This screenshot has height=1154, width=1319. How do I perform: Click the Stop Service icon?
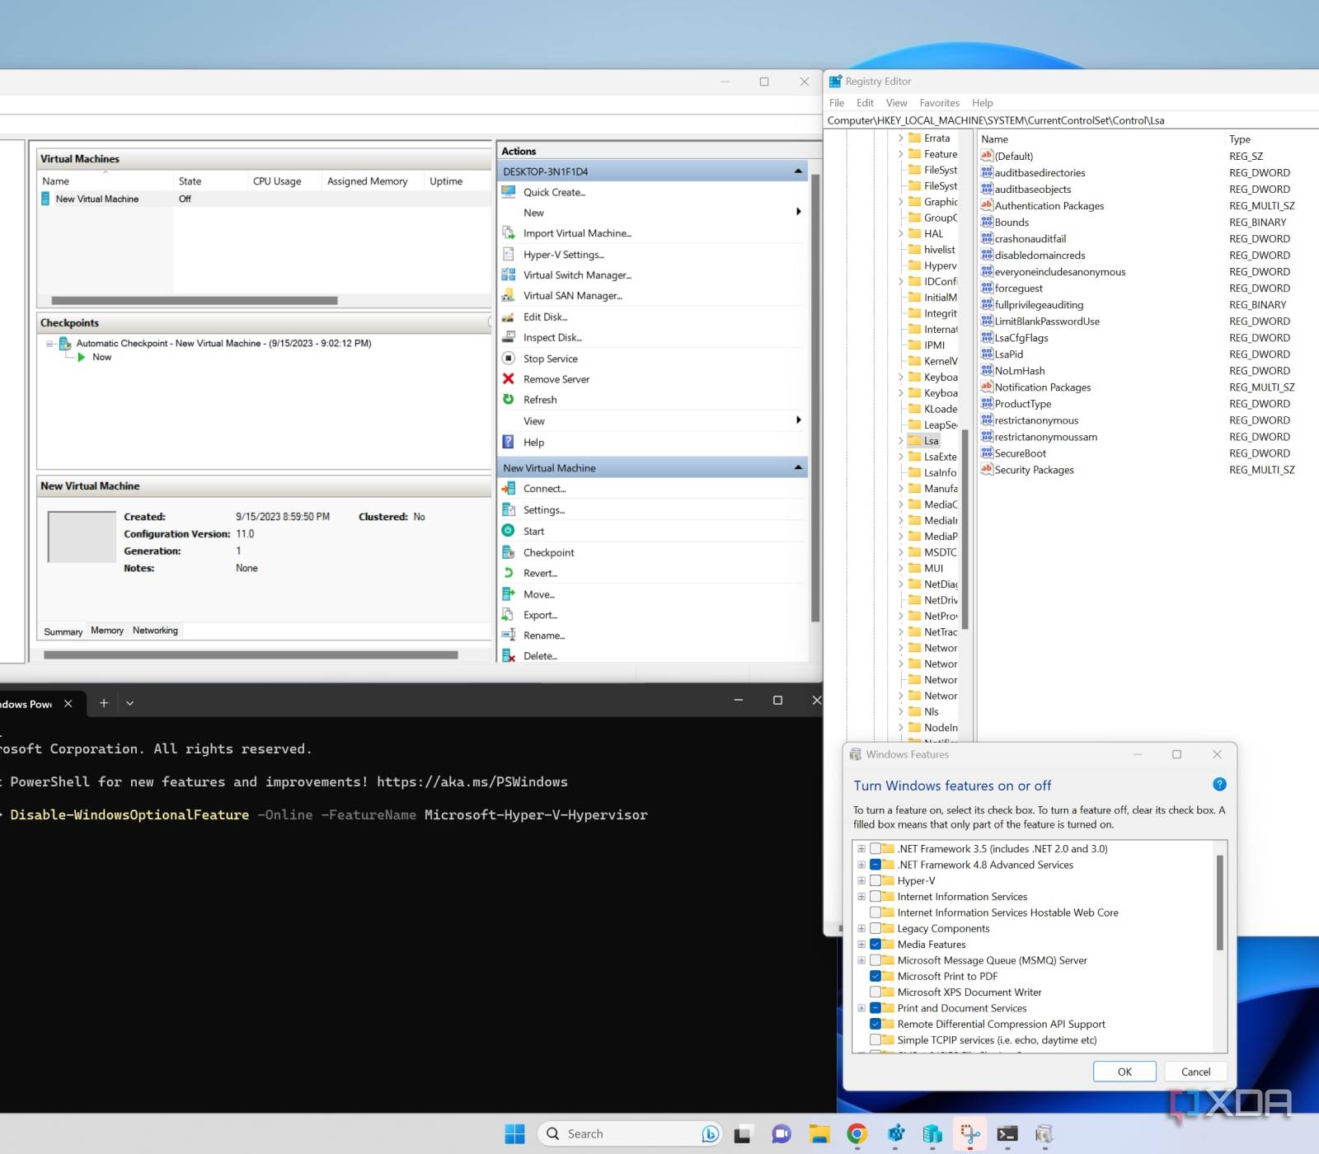pos(509,358)
